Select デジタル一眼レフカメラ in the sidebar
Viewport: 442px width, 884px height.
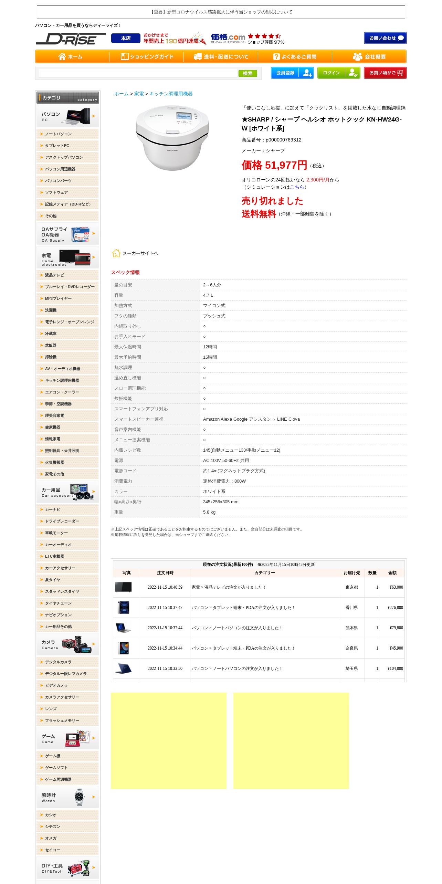tap(67, 674)
